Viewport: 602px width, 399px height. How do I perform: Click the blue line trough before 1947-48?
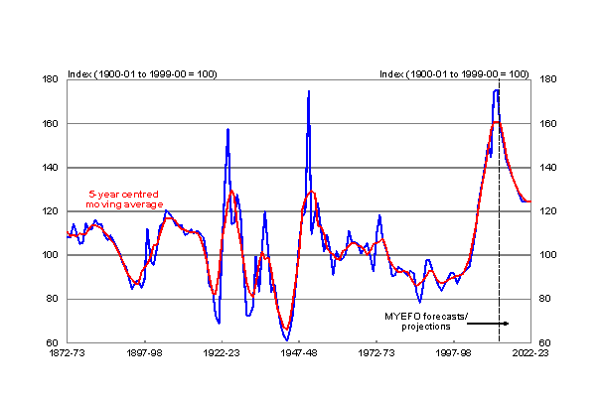286,339
